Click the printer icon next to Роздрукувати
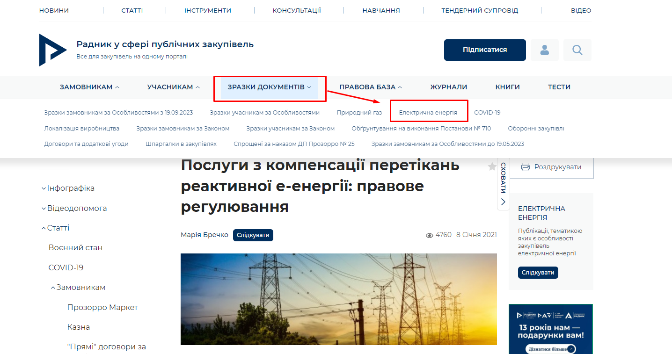This screenshot has width=672, height=354. pyautogui.click(x=525, y=167)
